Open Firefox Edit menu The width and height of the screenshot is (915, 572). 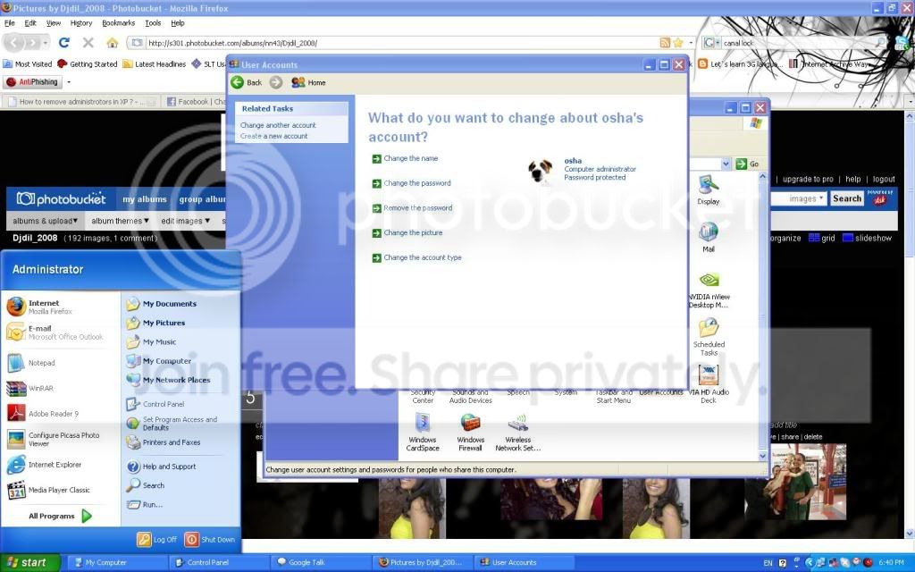pos(30,23)
